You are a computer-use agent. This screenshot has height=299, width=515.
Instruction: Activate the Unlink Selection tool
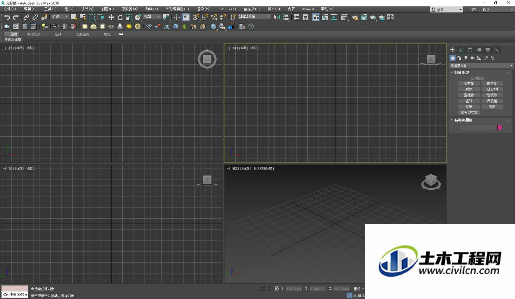35,17
